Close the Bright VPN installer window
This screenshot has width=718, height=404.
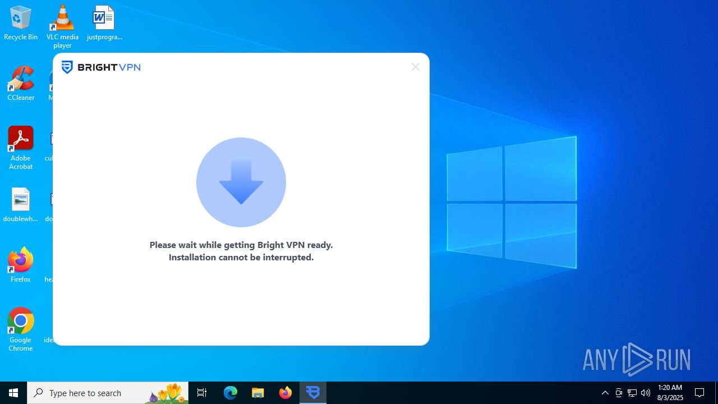[415, 67]
